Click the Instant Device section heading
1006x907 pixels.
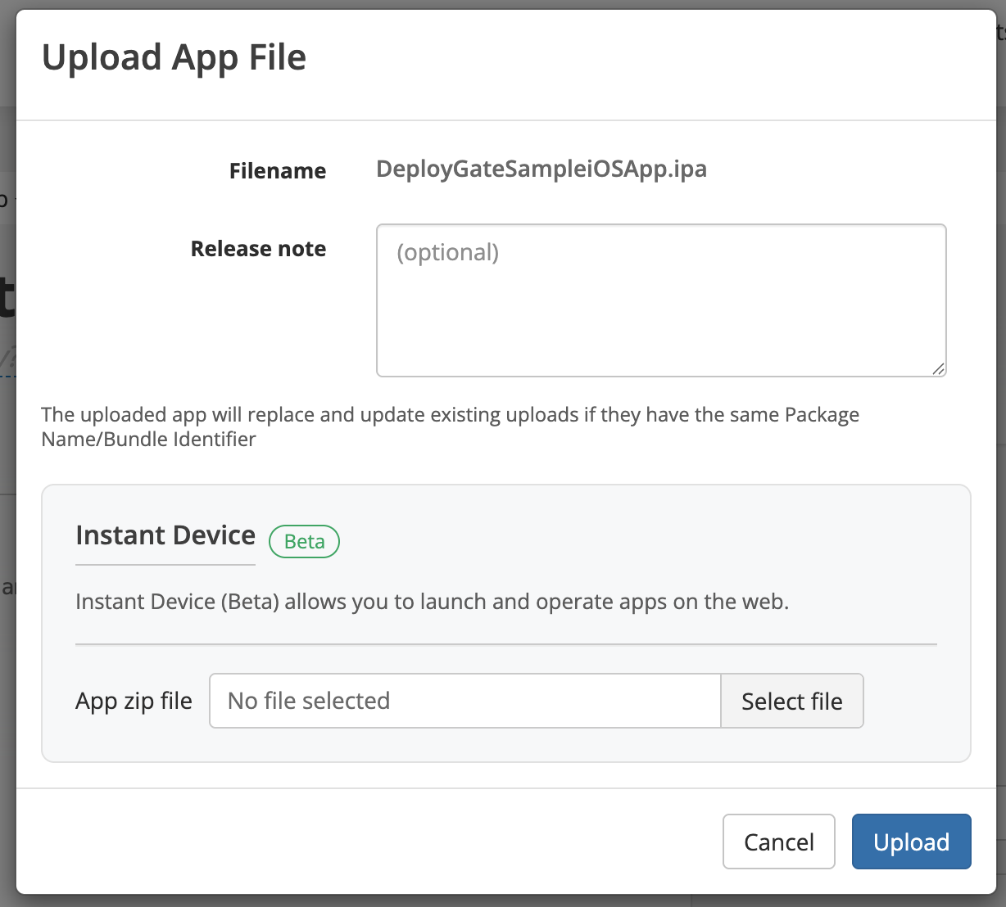(x=165, y=535)
